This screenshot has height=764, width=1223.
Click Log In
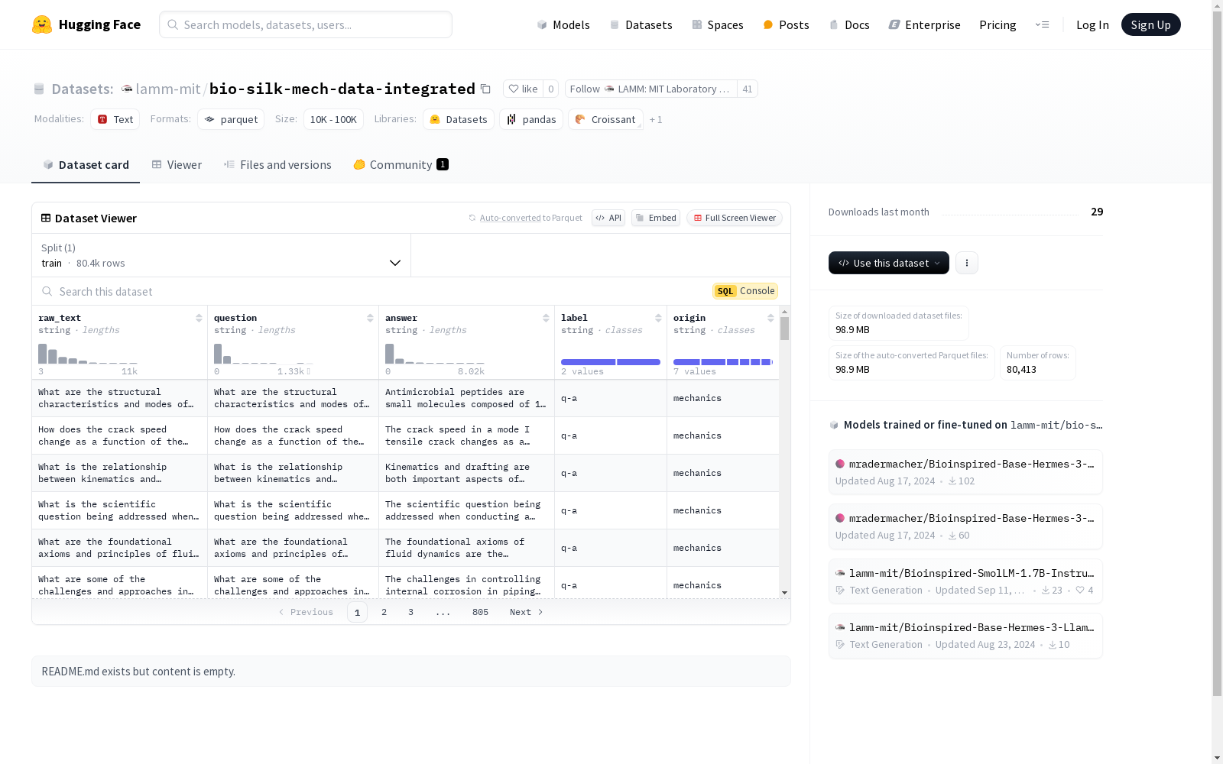click(1092, 24)
